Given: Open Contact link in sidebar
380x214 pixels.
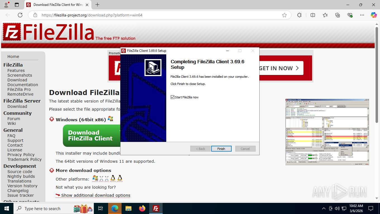Looking at the screenshot, I should pyautogui.click(x=15, y=145).
